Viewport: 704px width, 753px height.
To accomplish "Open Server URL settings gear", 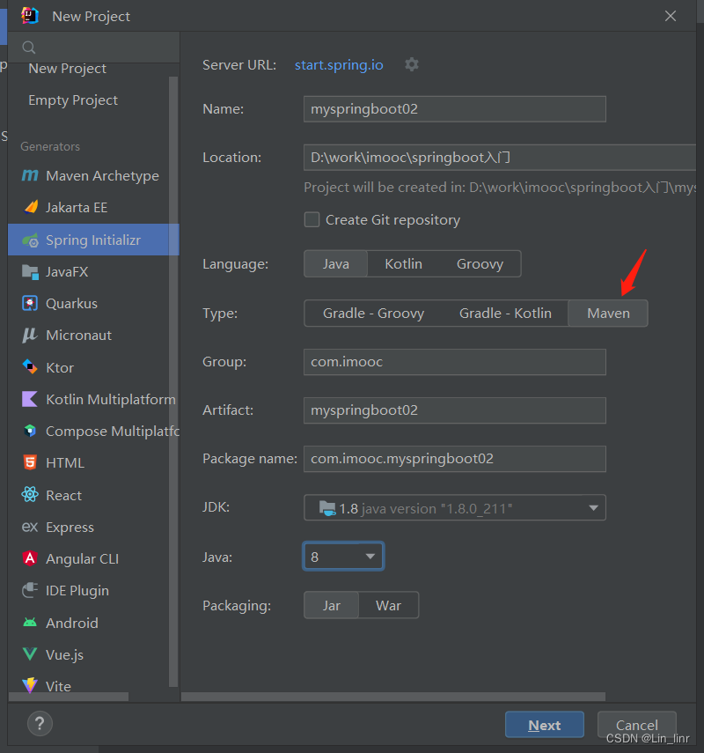I will 411,64.
